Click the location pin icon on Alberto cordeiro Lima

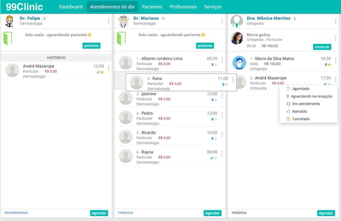212,64
